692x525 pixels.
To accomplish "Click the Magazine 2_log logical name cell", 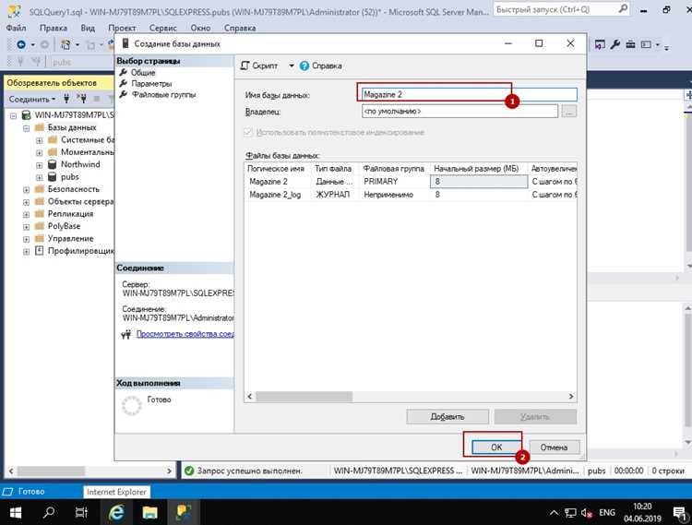I will (277, 195).
